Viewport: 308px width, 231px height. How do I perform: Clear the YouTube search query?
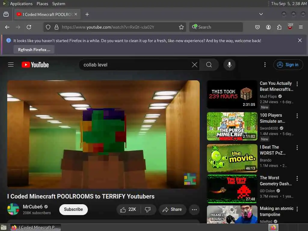[x=195, y=65]
